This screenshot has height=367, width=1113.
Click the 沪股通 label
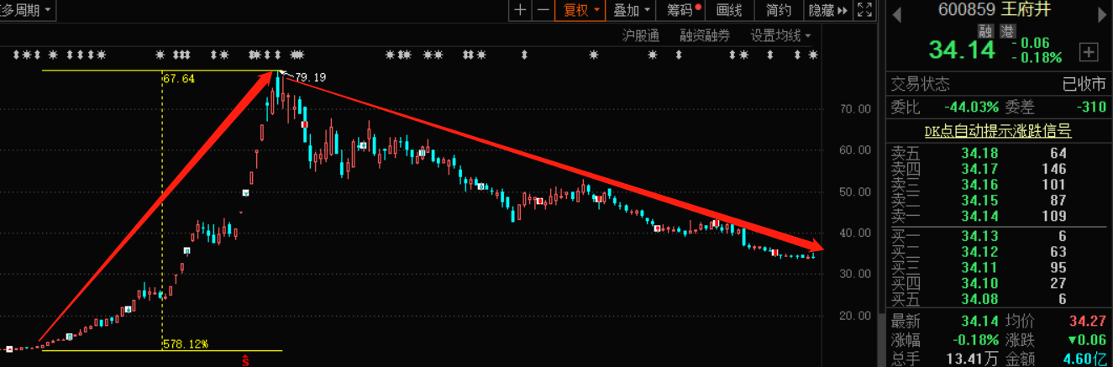(x=640, y=35)
